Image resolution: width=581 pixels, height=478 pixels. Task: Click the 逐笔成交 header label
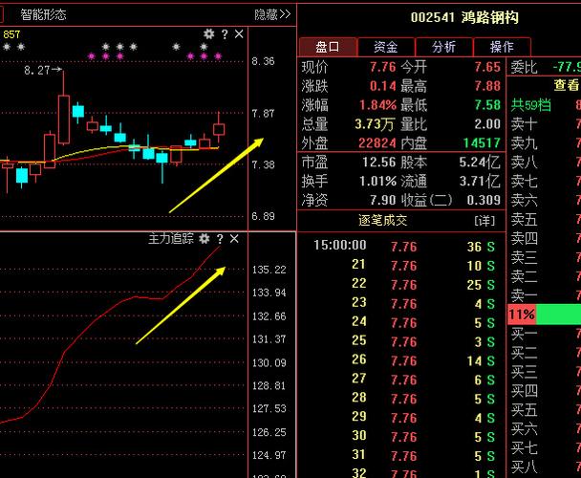pyautogui.click(x=383, y=221)
